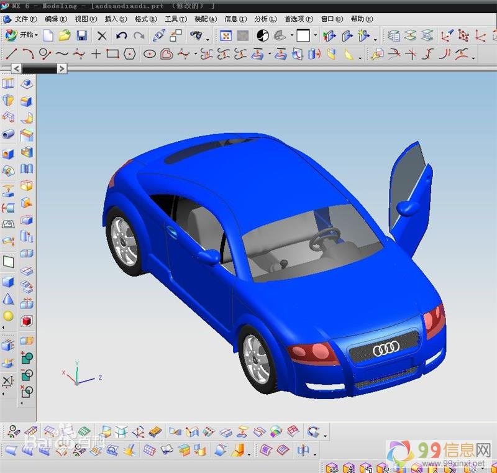This screenshot has height=473, width=497.
Task: Select the Polygon curve tool
Action: point(129,55)
